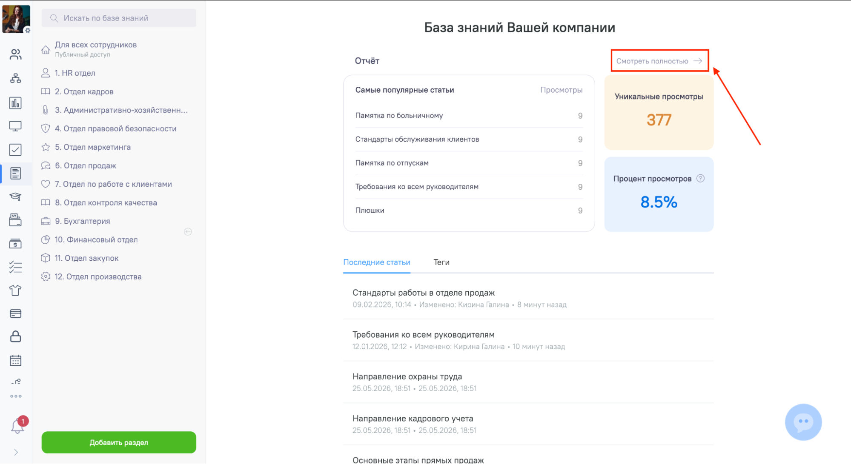Open section 7. Отдел по работе с клиентами
This screenshot has height=464, width=851.
click(x=113, y=184)
